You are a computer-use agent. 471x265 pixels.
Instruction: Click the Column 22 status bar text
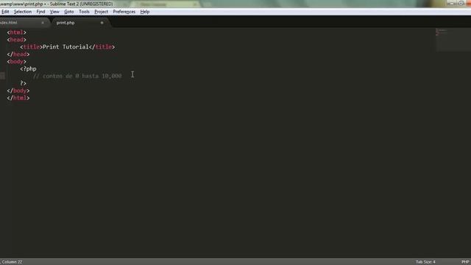12,262
